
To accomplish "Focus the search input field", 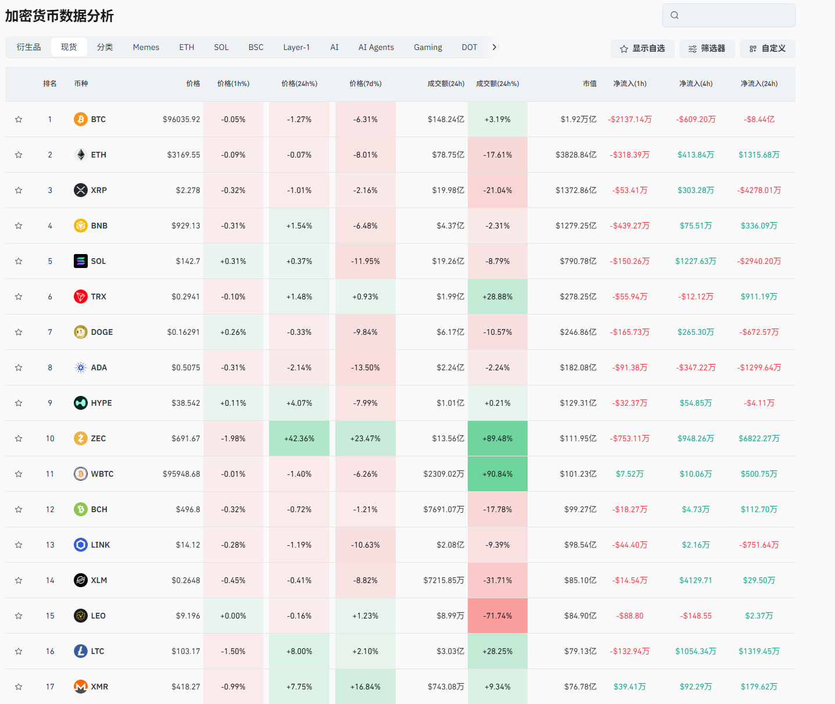I will coord(735,15).
